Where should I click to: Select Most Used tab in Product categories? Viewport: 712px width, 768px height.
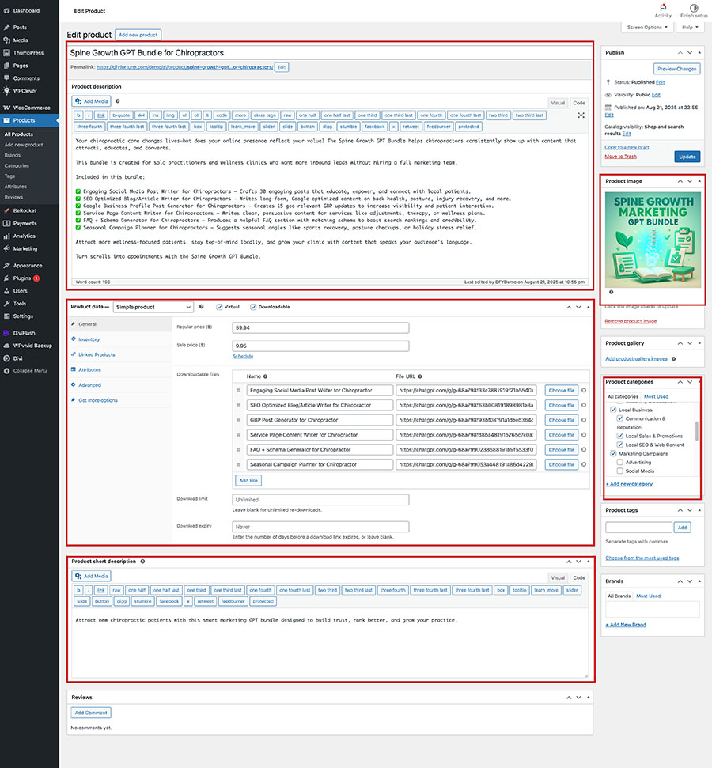[656, 396]
